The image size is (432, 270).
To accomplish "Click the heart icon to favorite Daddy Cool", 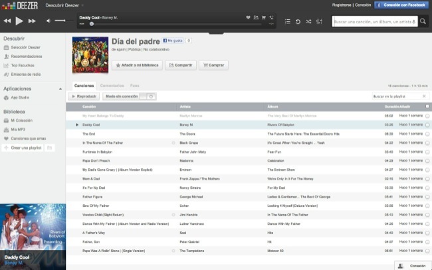I will 247,17.
